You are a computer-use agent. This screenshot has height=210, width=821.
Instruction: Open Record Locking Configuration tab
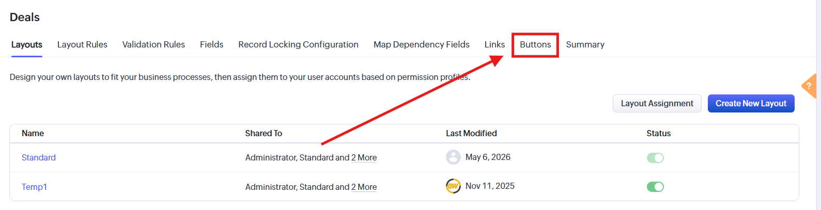[x=298, y=44]
